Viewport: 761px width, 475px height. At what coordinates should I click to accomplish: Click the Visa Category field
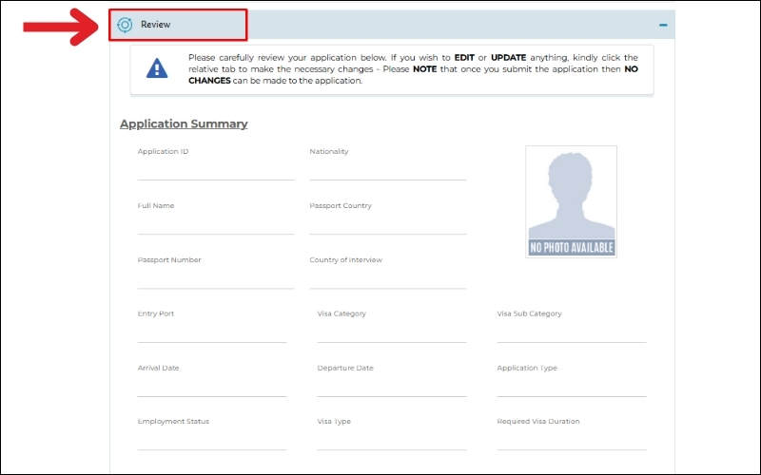(391, 332)
